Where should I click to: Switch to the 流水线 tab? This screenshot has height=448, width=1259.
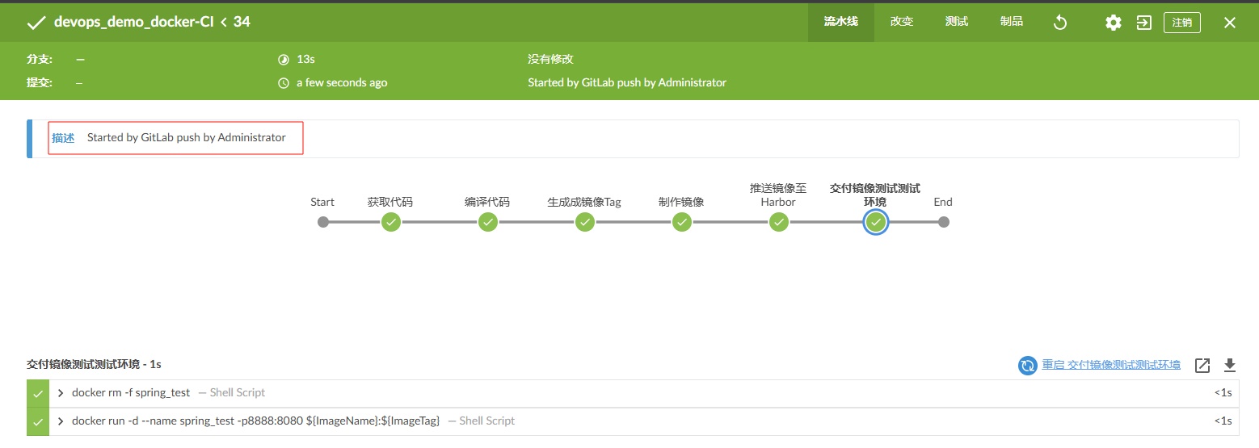pyautogui.click(x=840, y=22)
